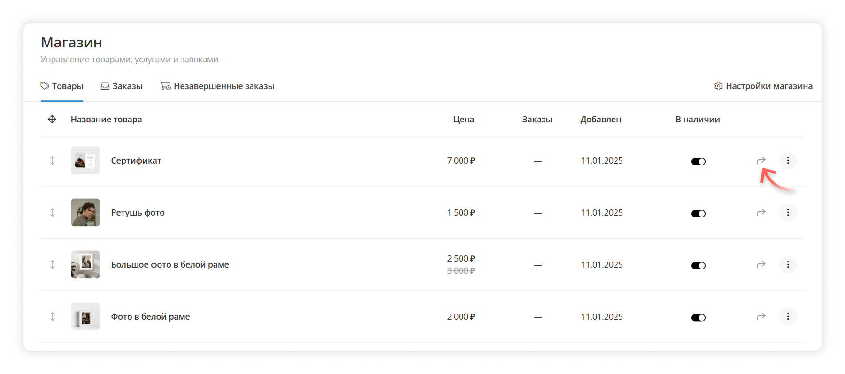845x374 pixels.
Task: Click share arrow for Фото в белой раме
Action: pyautogui.click(x=761, y=317)
